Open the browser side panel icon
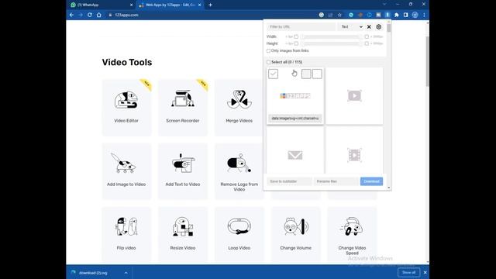This screenshot has width=496, height=279. 406,15
